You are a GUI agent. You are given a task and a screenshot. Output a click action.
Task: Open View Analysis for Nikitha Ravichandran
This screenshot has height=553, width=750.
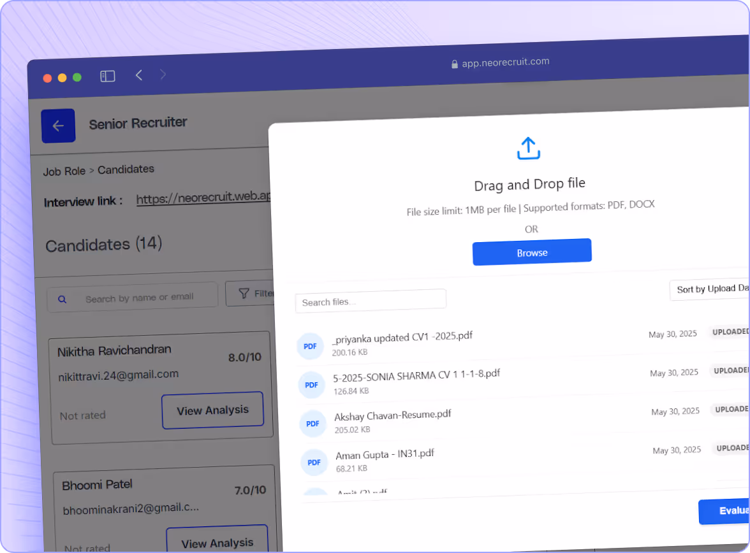(213, 410)
